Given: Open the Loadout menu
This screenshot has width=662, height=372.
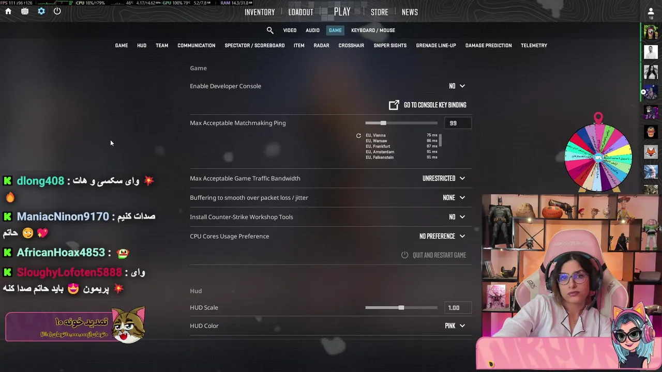Looking at the screenshot, I should click(300, 12).
